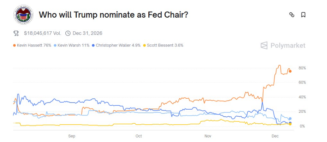Click the clock icon near Dec 31, 2026
This screenshot has width=327, height=142.
coord(68,33)
